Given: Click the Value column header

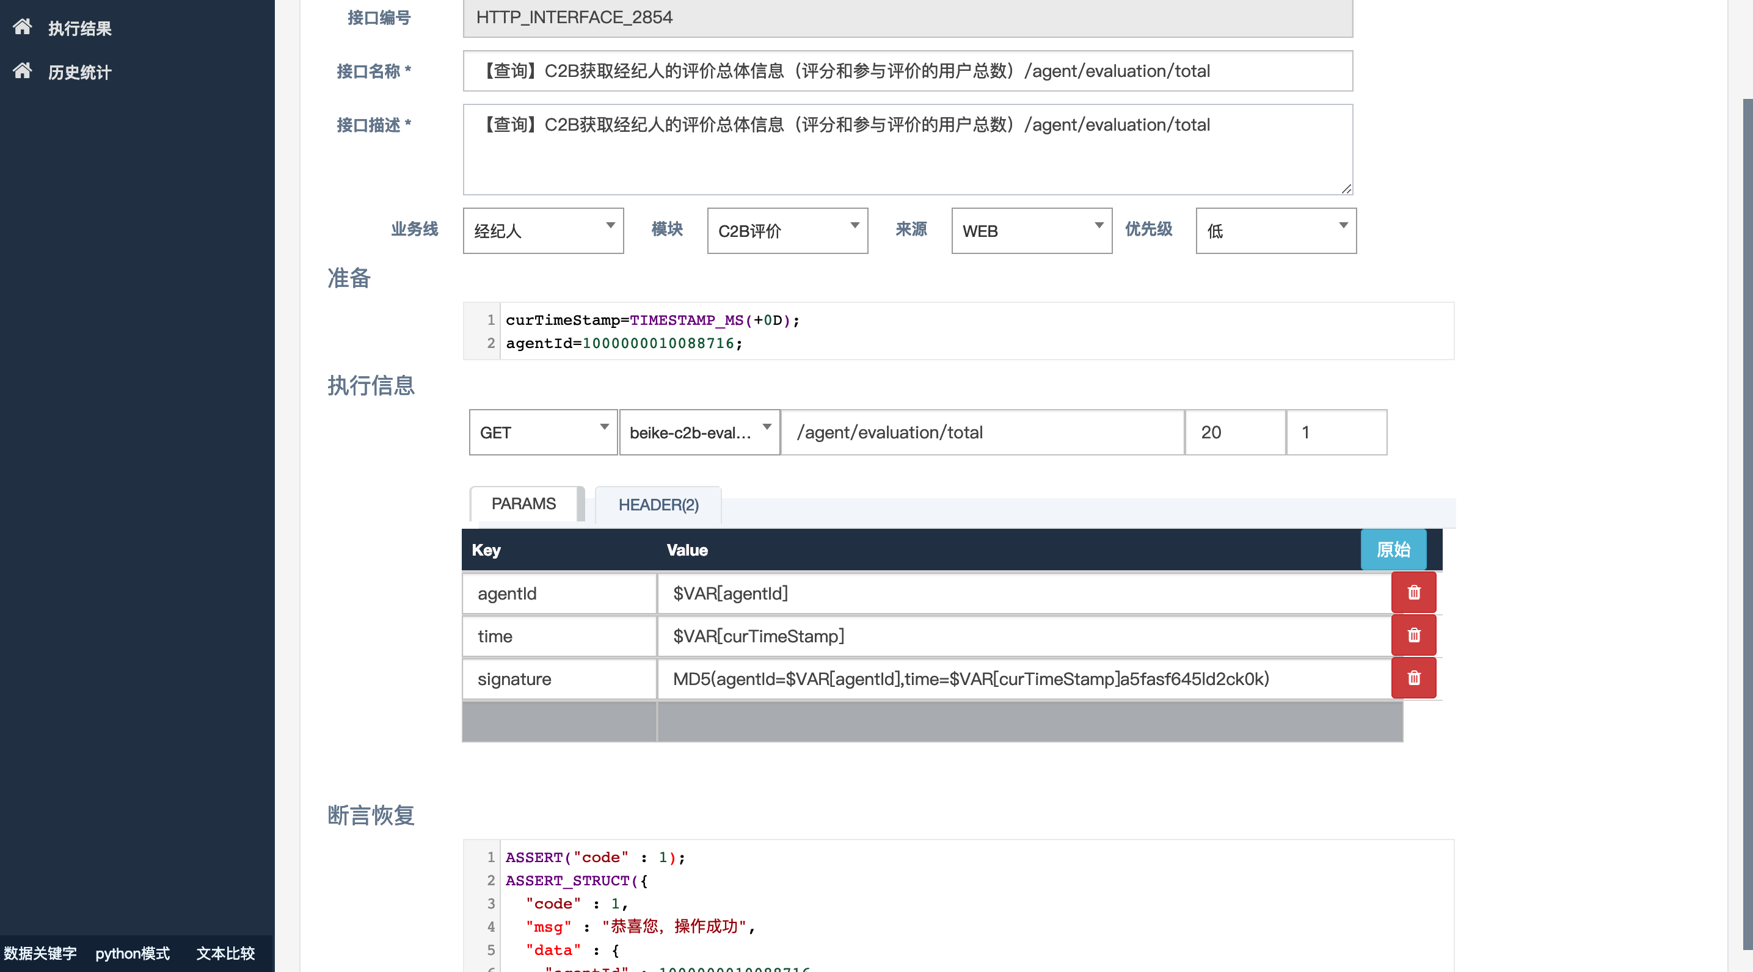Looking at the screenshot, I should point(687,549).
